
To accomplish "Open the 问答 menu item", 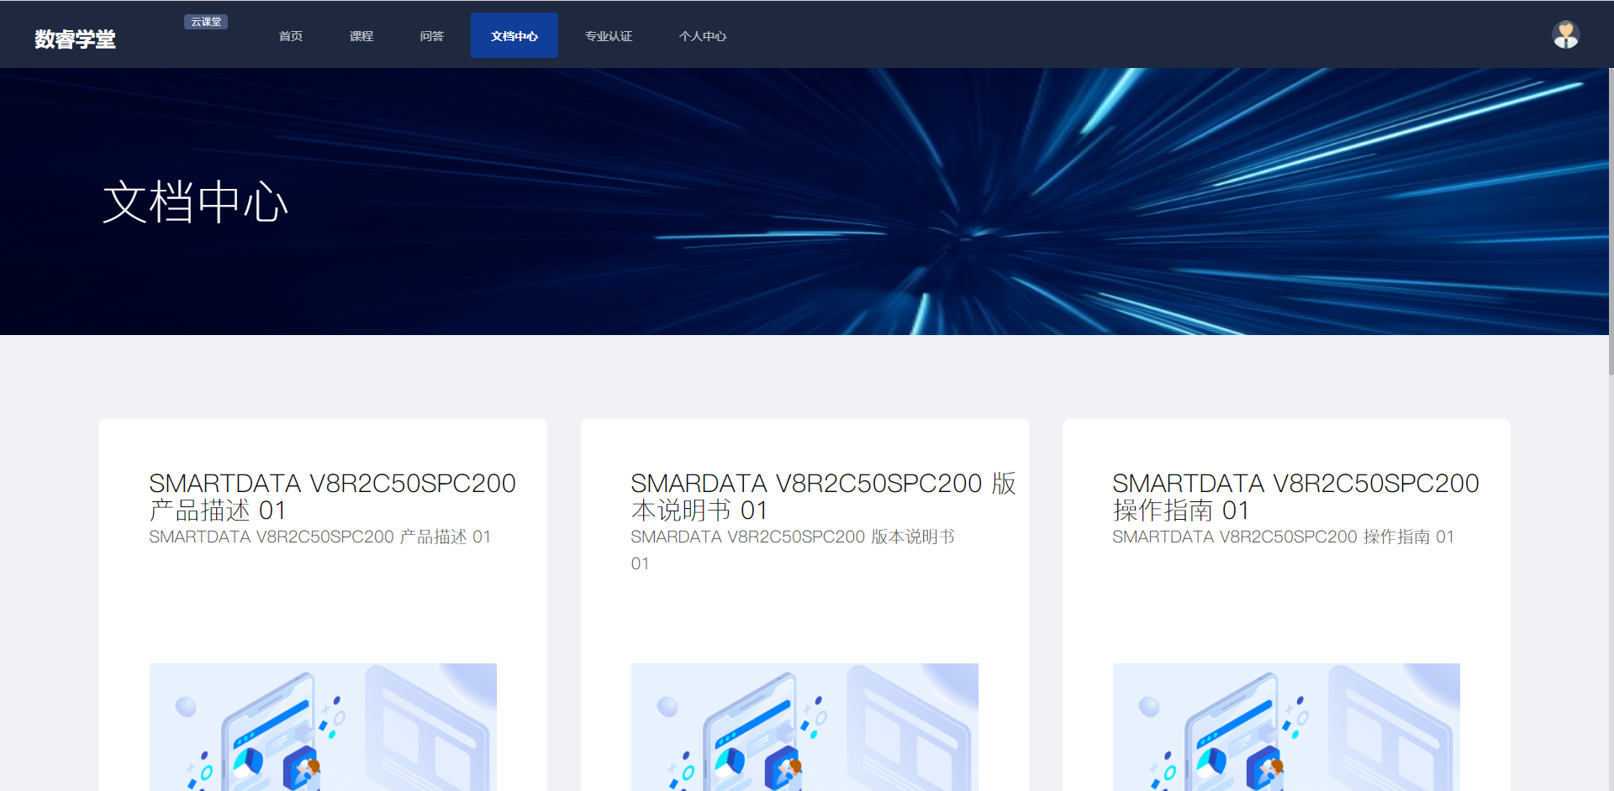I will (432, 36).
